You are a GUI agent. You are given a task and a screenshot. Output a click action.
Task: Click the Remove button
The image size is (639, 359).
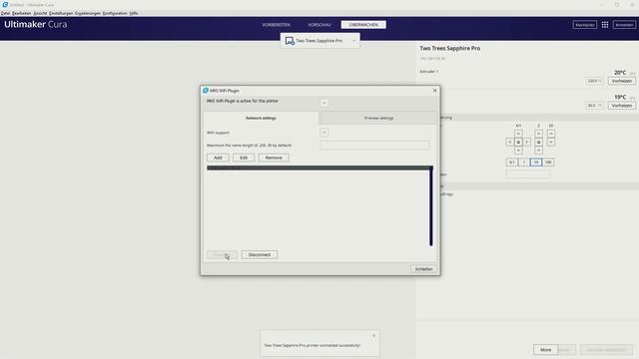(274, 158)
